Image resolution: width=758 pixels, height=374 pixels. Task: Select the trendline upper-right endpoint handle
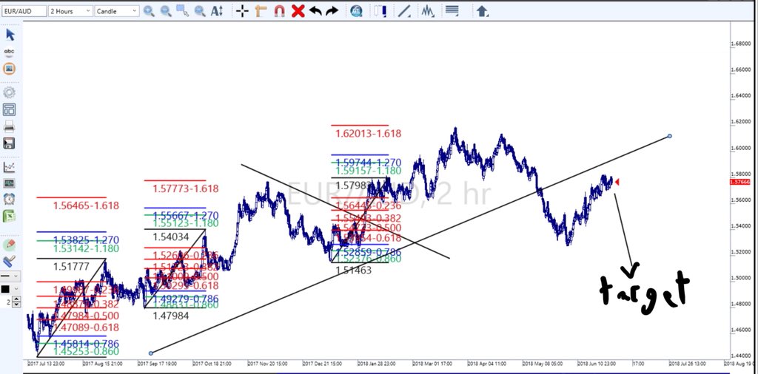click(669, 136)
